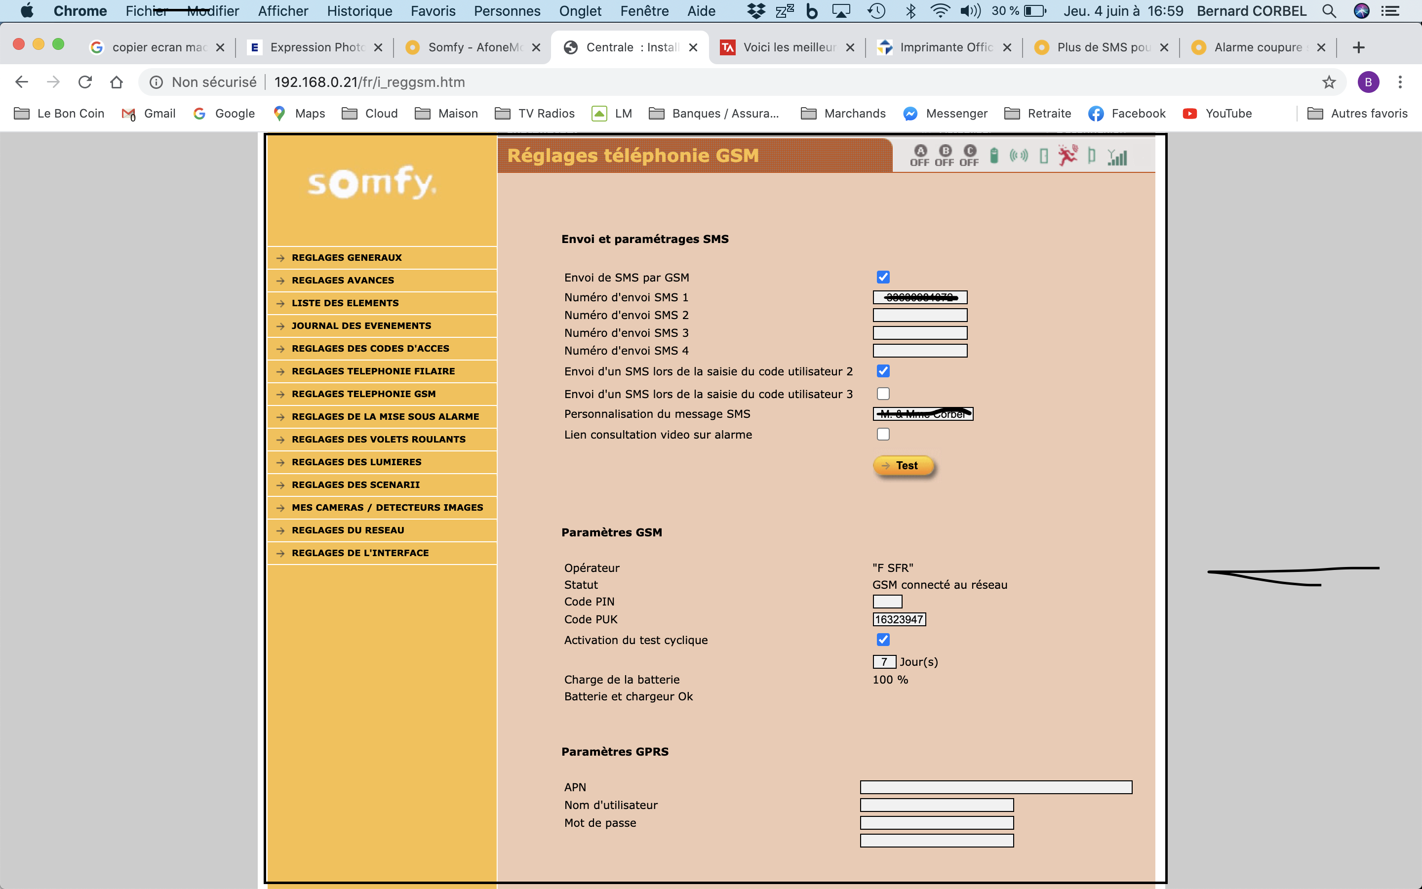Click the Code PIN input field
The image size is (1422, 889).
887,602
